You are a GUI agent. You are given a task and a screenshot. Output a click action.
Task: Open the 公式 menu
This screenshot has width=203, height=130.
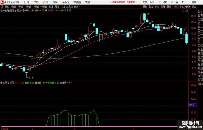[158, 2]
